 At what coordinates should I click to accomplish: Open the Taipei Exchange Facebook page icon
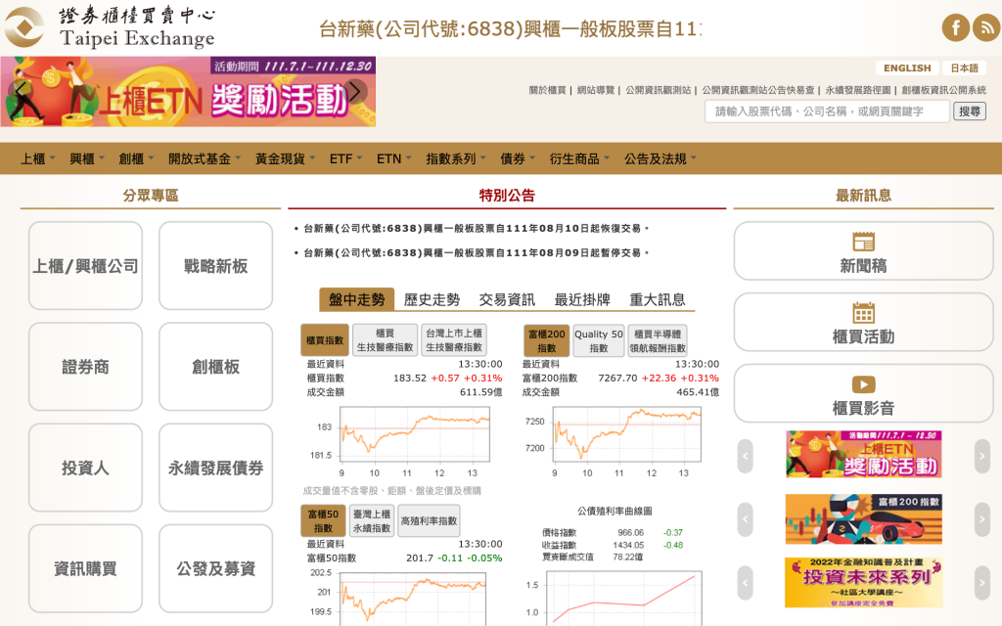(x=955, y=27)
